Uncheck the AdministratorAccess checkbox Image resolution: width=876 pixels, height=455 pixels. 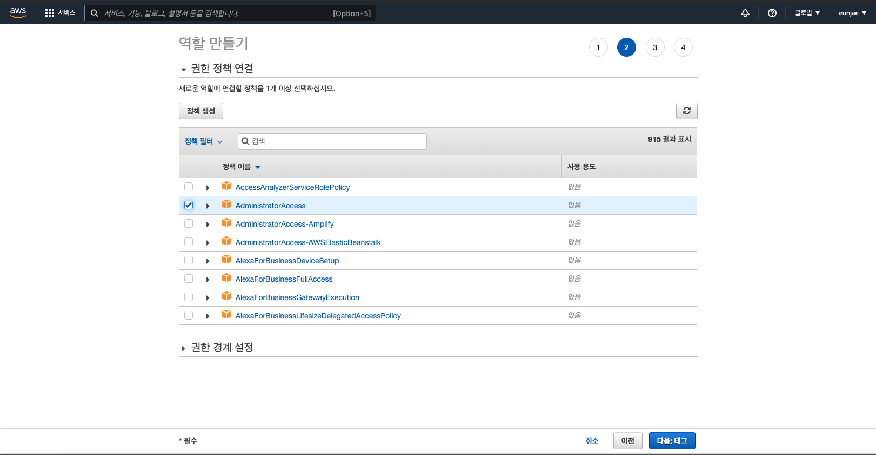pos(189,205)
